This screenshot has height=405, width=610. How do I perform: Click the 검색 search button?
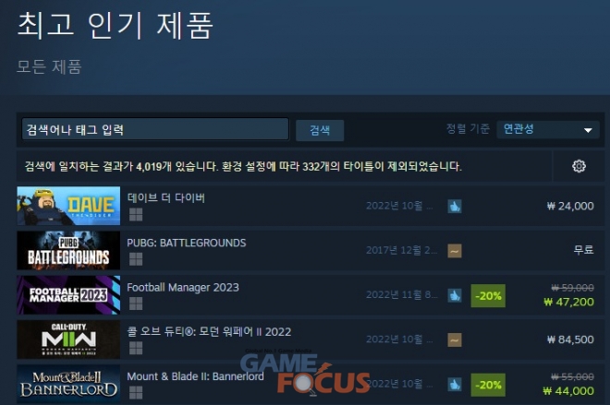[320, 130]
